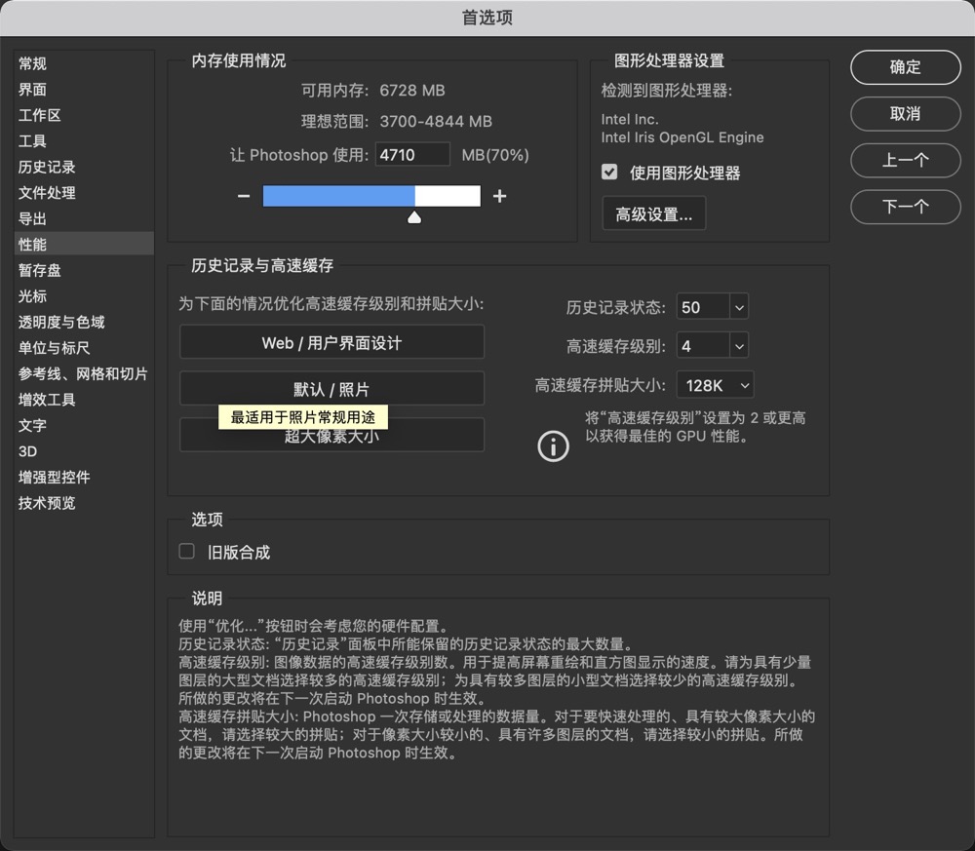Screen dimensions: 975x851
Task: Disable the 使用图形处理器 checkbox
Action: [x=609, y=173]
